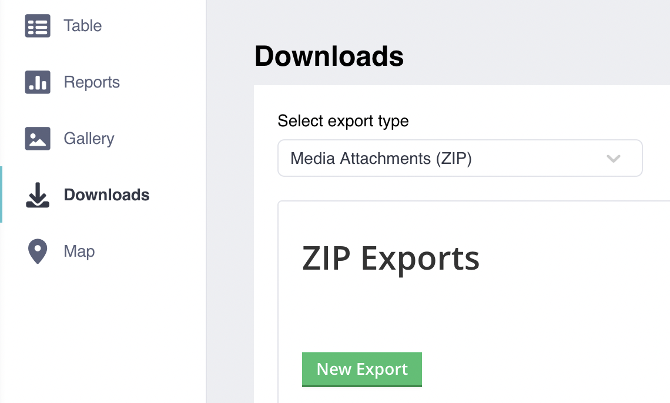Click the Downloads page heading

tap(329, 56)
